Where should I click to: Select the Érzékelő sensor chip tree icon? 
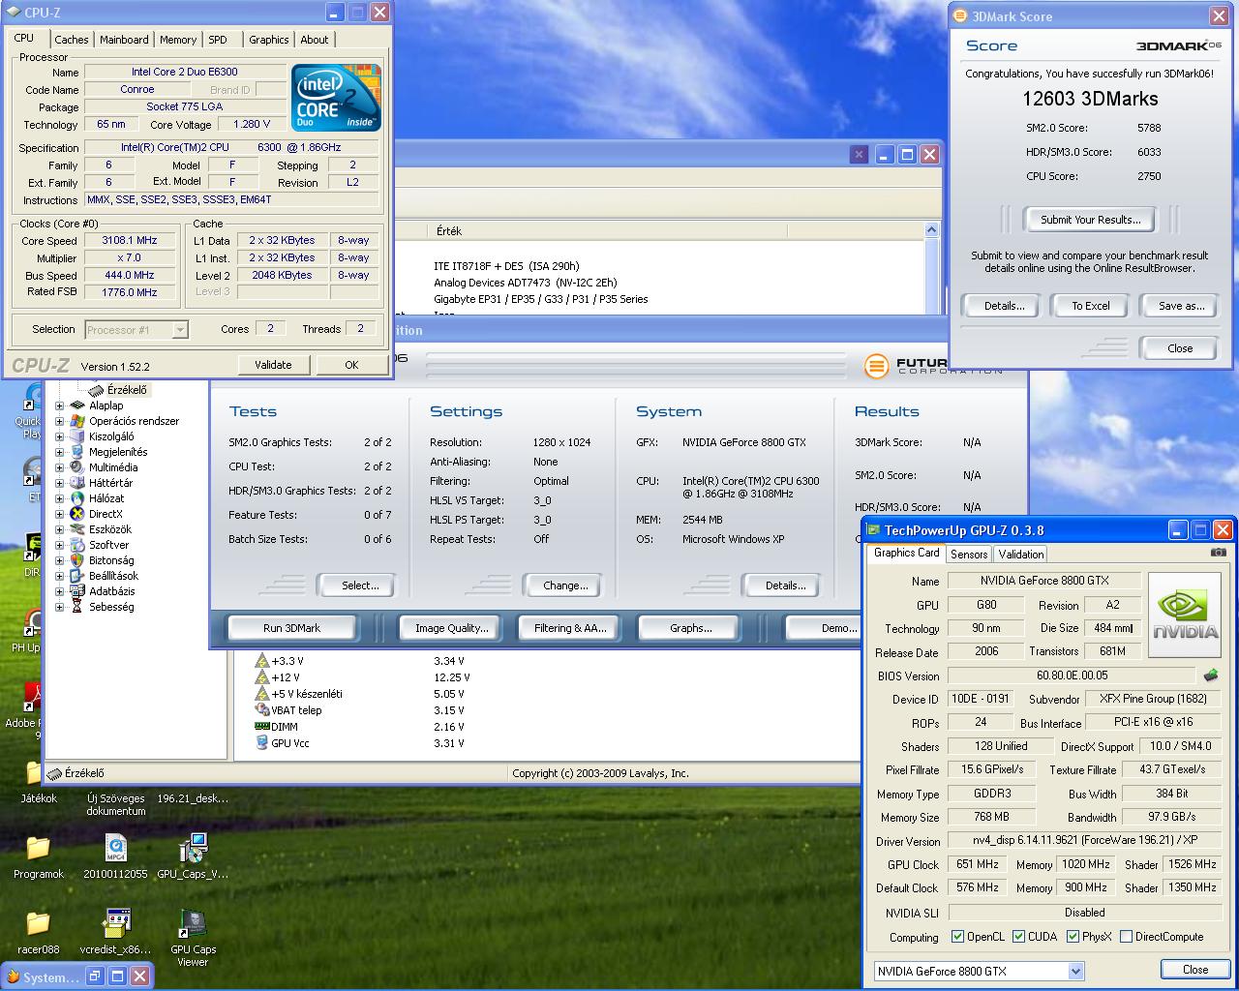pyautogui.click(x=96, y=390)
